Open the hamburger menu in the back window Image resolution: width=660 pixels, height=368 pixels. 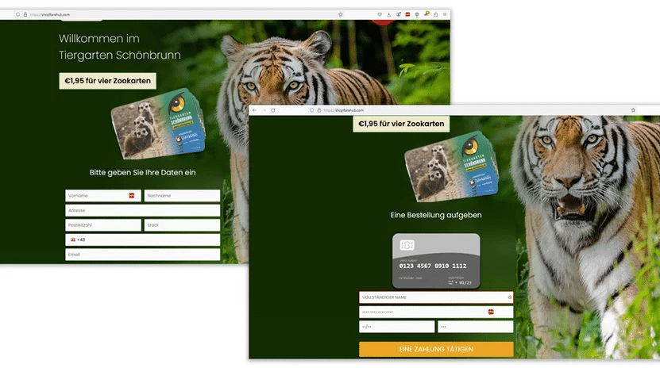point(445,14)
